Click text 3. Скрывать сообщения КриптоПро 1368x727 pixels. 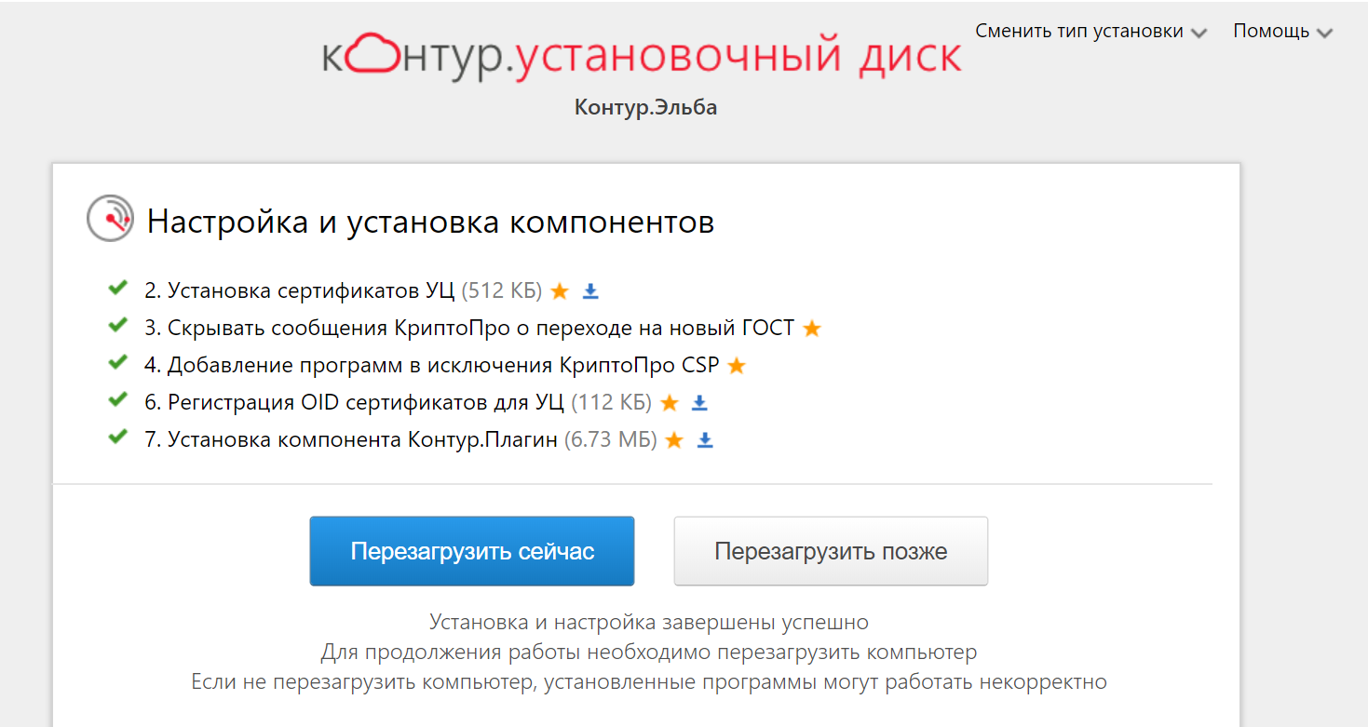click(x=469, y=328)
